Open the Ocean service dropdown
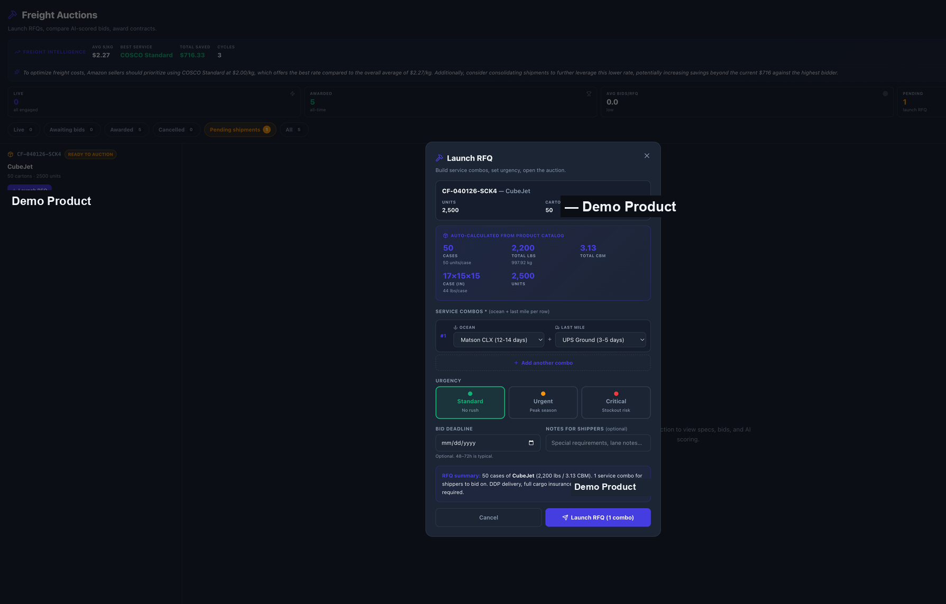The height and width of the screenshot is (604, 946). click(499, 340)
